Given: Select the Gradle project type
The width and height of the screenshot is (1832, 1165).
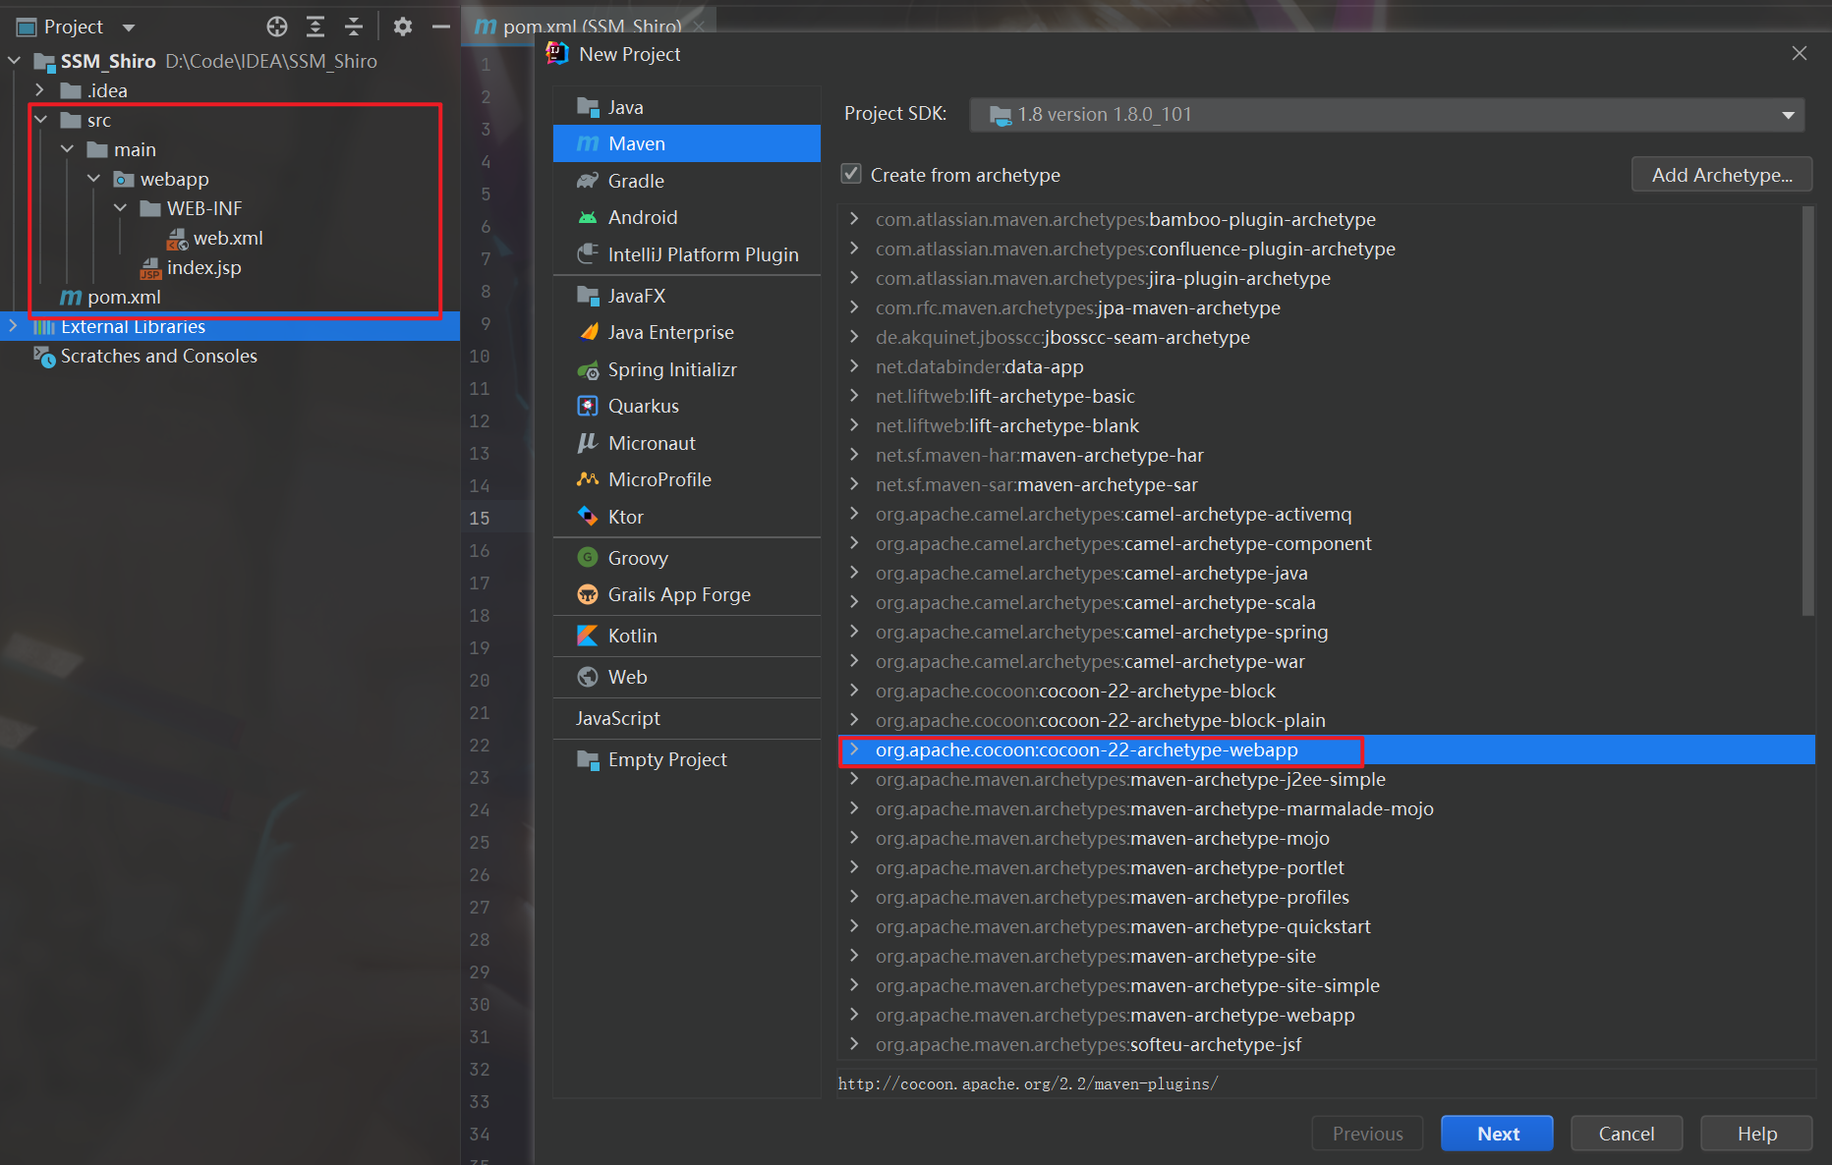Looking at the screenshot, I should tap(687, 181).
